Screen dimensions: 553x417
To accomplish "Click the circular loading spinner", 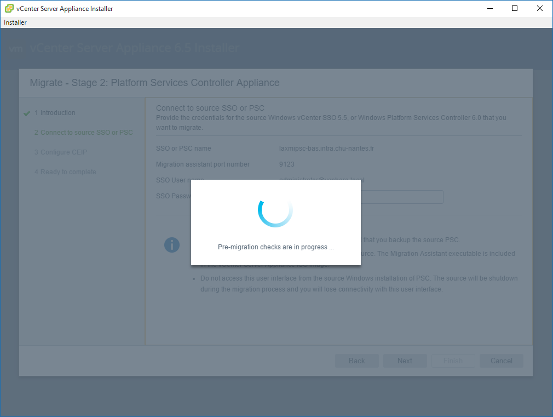I will [x=275, y=211].
